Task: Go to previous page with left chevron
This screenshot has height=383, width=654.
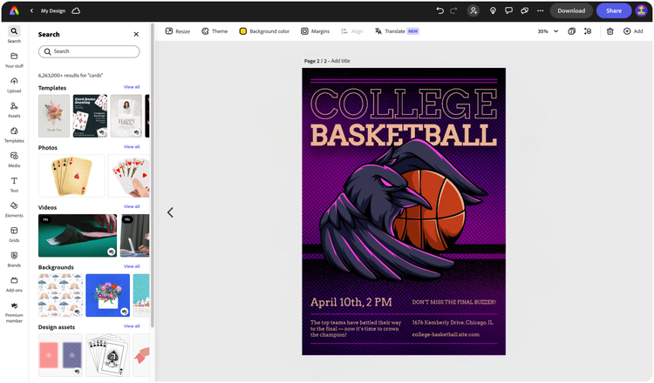Action: (170, 212)
